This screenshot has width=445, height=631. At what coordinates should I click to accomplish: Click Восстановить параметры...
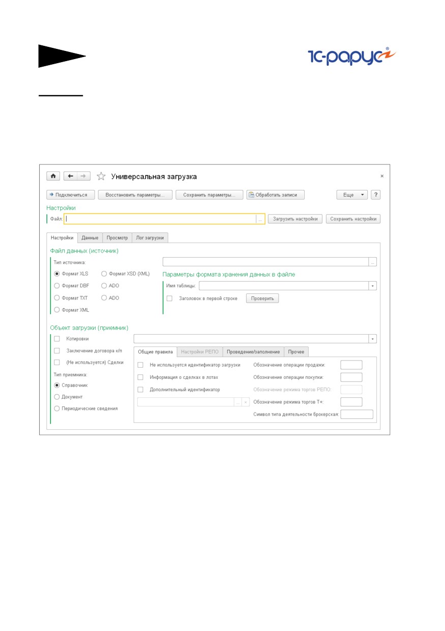135,195
